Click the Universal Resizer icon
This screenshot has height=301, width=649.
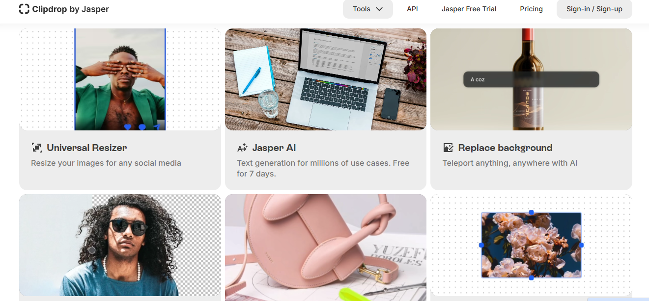point(36,148)
